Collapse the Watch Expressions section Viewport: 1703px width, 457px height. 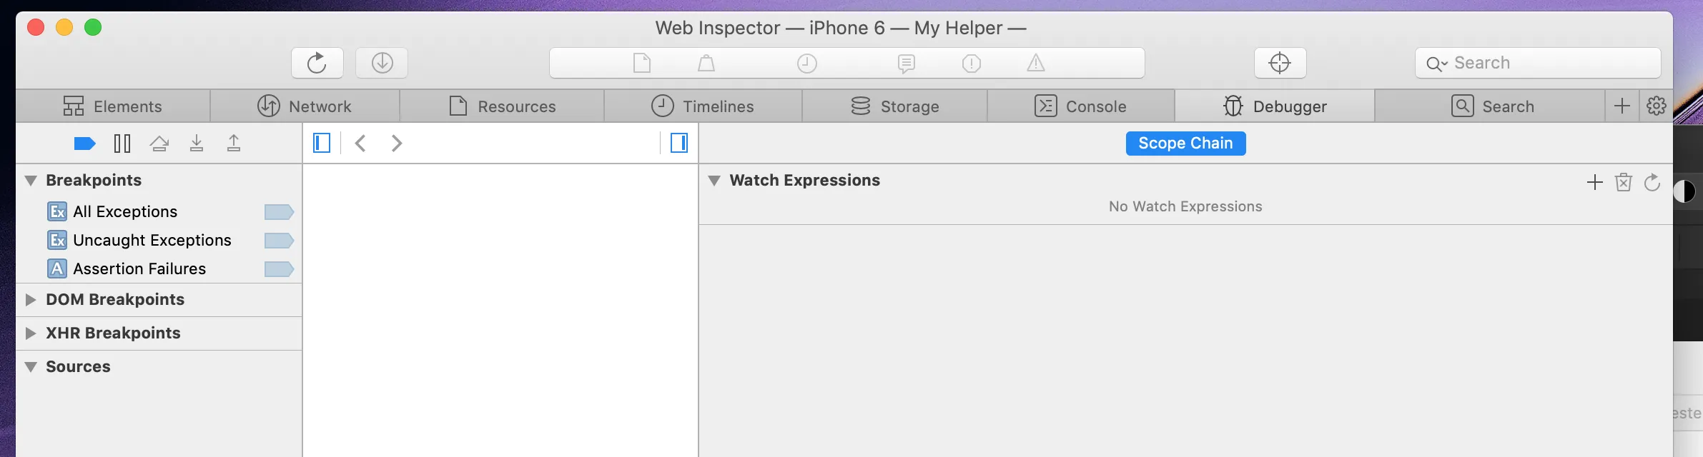click(714, 181)
